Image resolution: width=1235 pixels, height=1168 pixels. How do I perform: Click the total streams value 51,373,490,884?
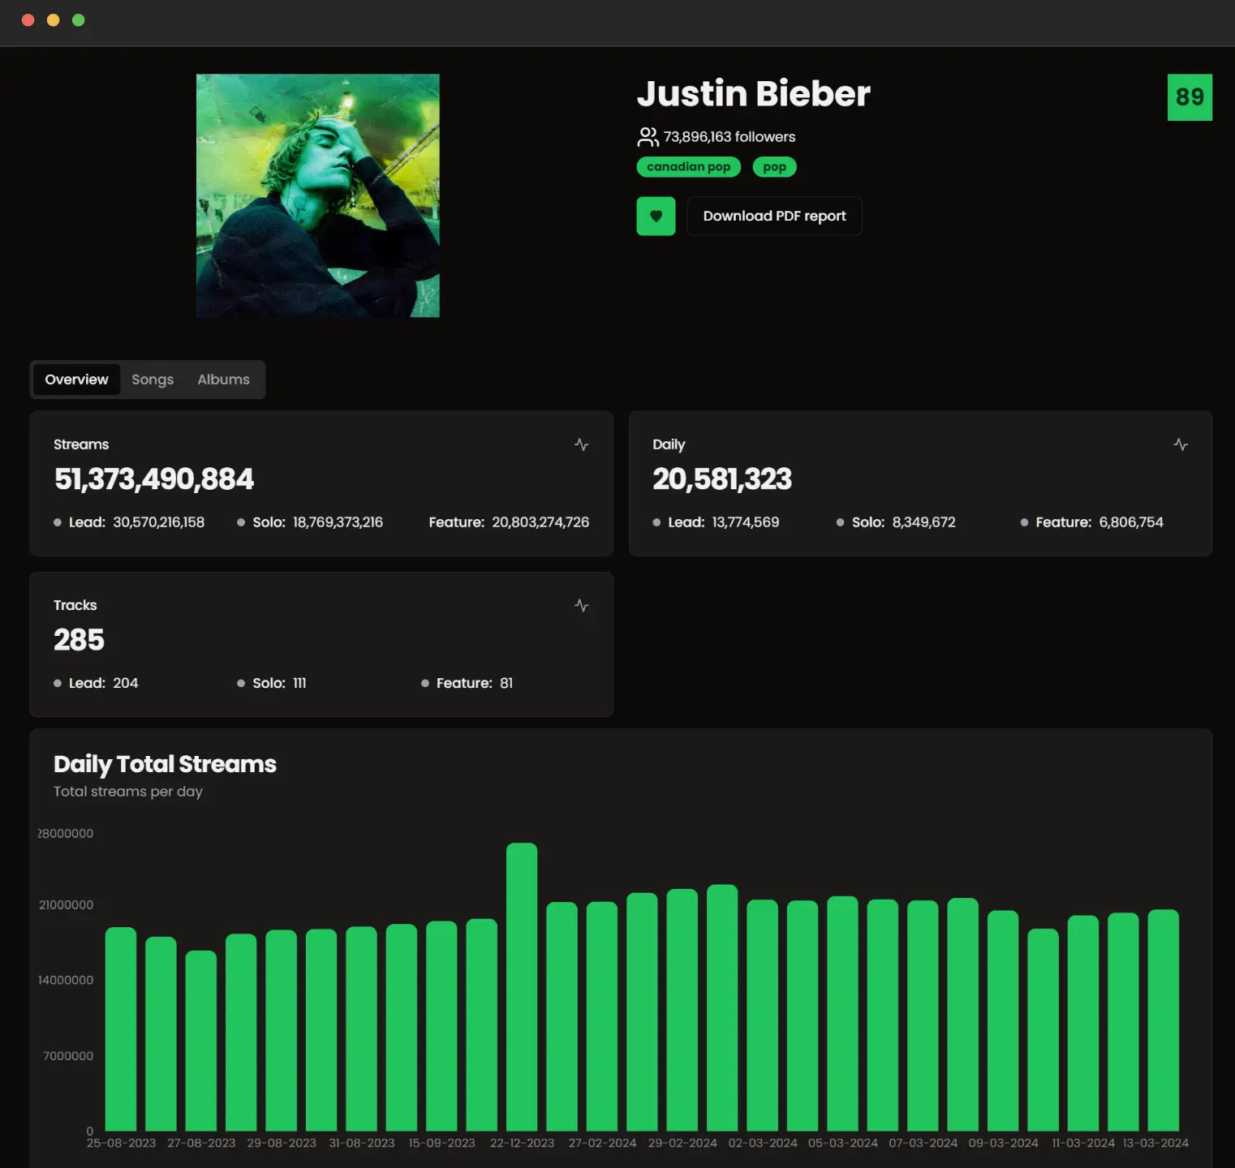click(154, 479)
